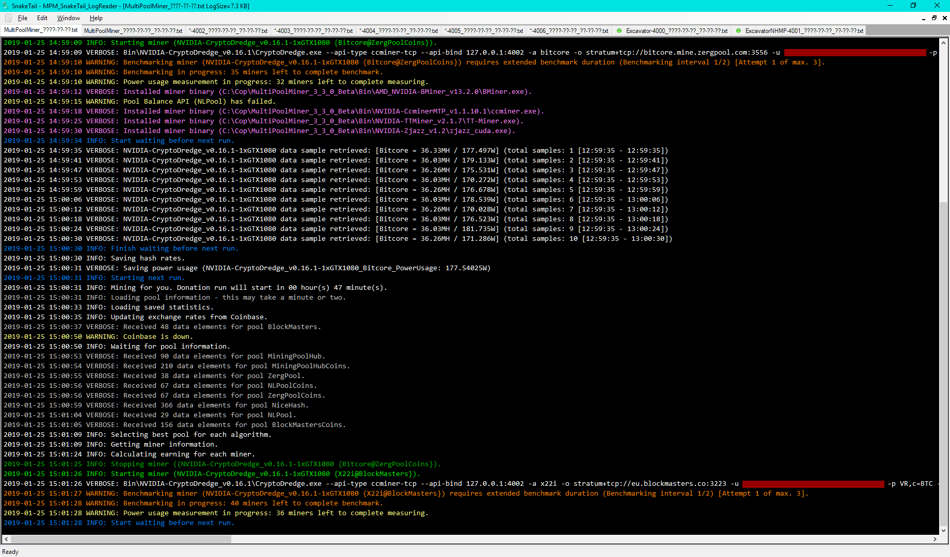Click the document icon below the File menu
This screenshot has height=557, width=950.
(x=8, y=17)
